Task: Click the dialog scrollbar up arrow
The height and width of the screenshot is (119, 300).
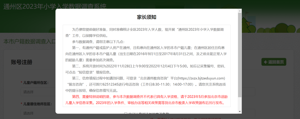Action: 240,11
